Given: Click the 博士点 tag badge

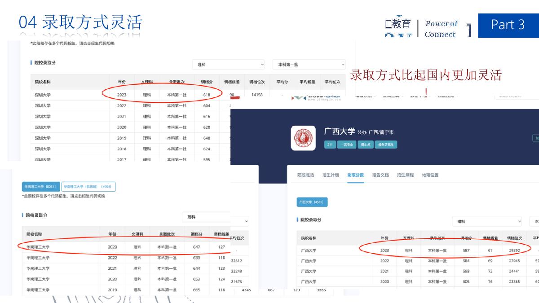Looking at the screenshot, I should tap(365, 145).
